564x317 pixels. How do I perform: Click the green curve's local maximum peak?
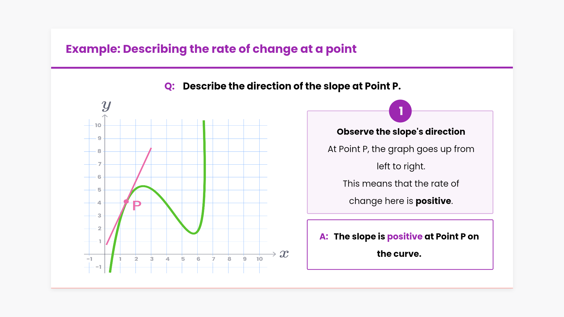pos(143,186)
